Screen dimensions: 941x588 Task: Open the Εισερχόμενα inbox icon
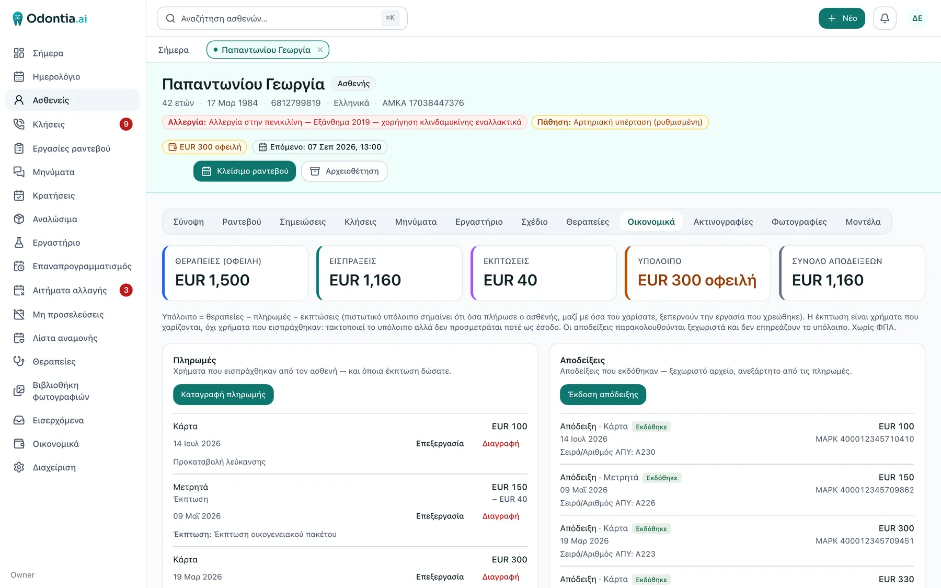[x=19, y=420]
